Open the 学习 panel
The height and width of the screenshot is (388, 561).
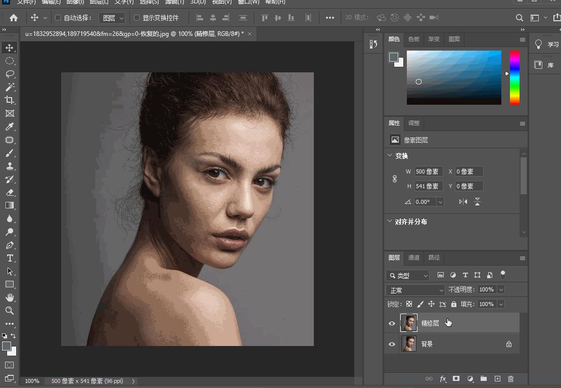pos(546,45)
